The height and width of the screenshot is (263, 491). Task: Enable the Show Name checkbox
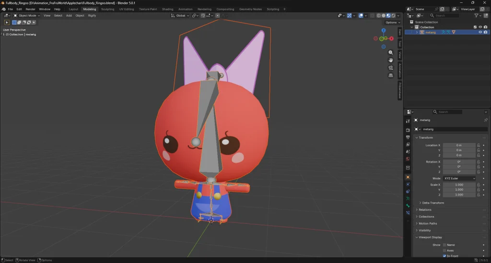pyautogui.click(x=444, y=245)
